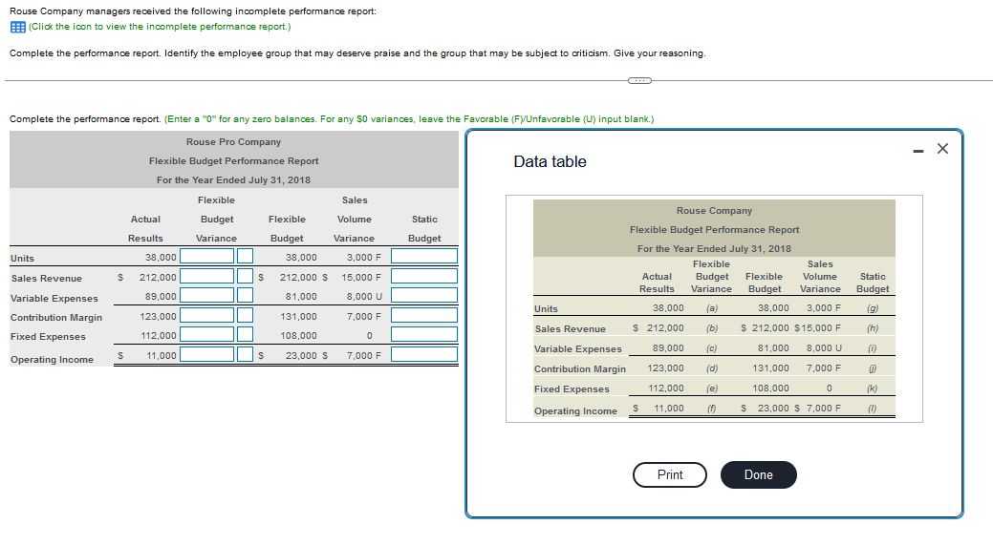
Task: Select Fixed Expenses F/U small input box
Action: click(x=245, y=334)
